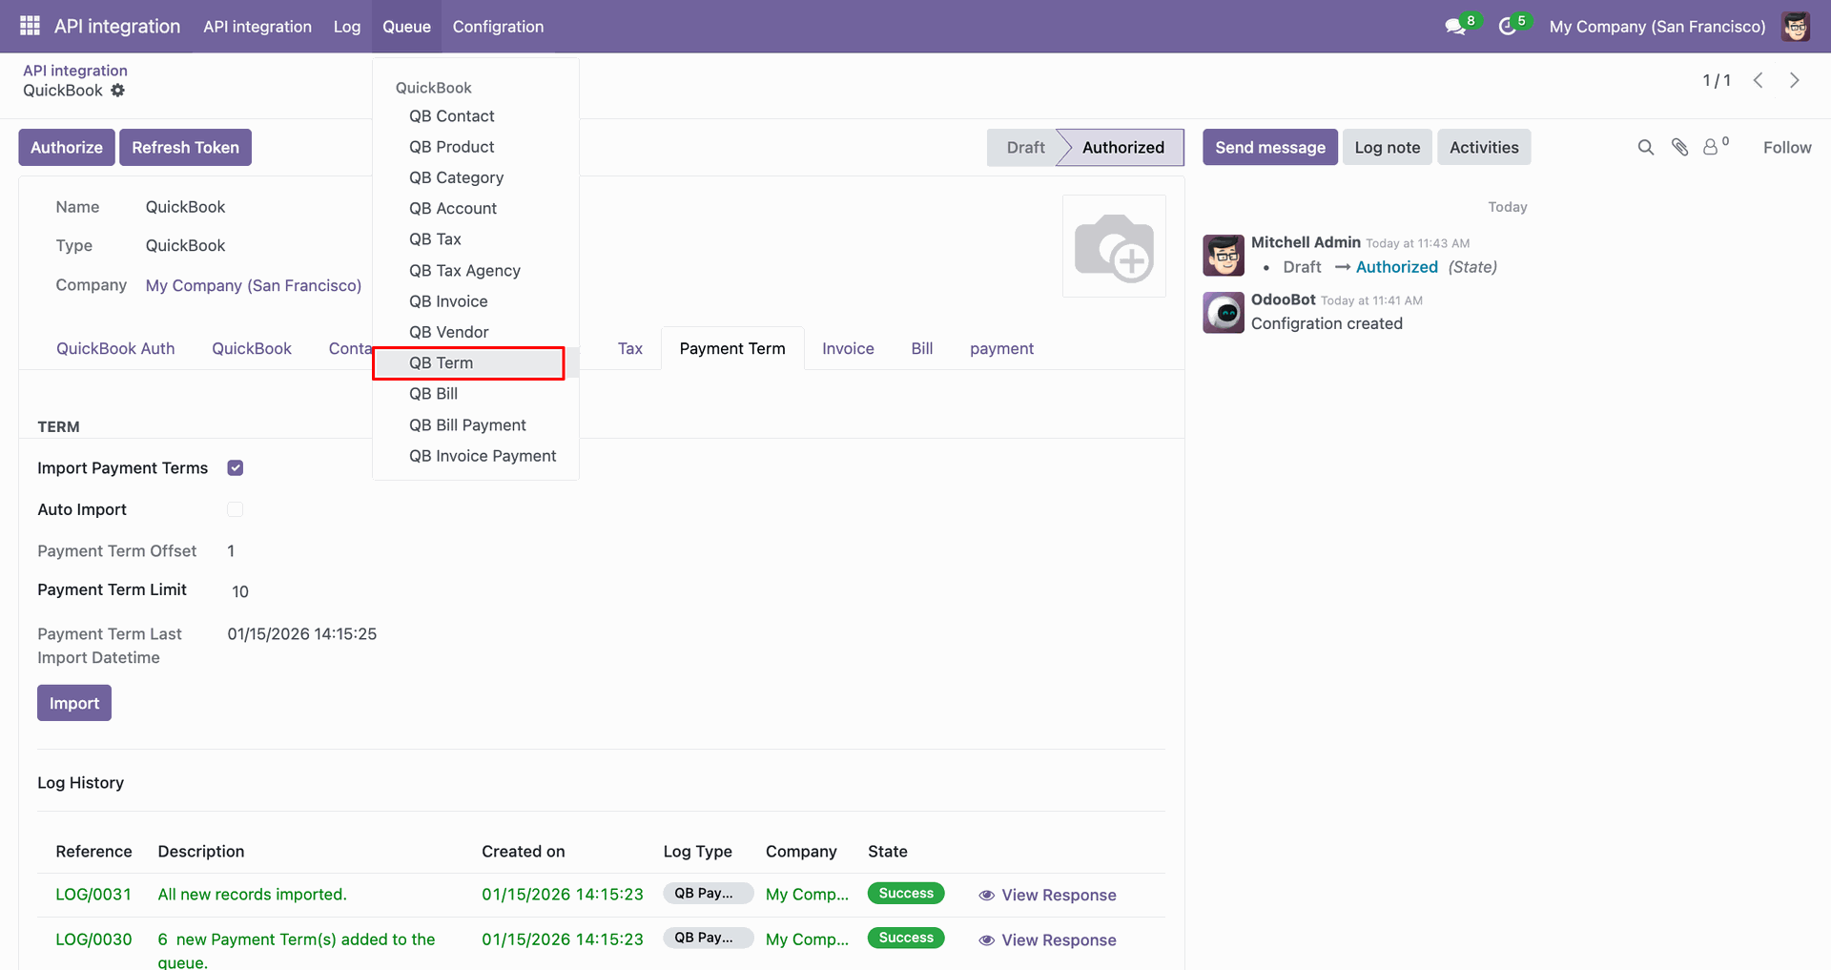Click the camera image upload placeholder

[1114, 247]
